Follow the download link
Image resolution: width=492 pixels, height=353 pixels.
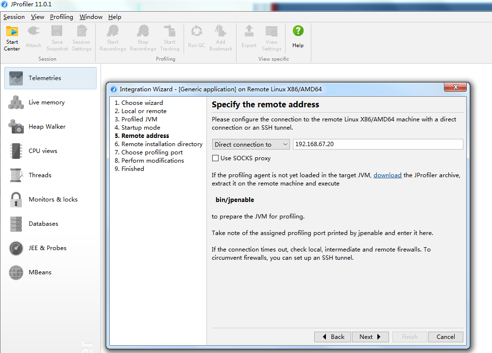[x=387, y=175]
